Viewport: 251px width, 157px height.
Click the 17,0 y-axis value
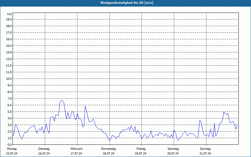click(x=9, y=33)
